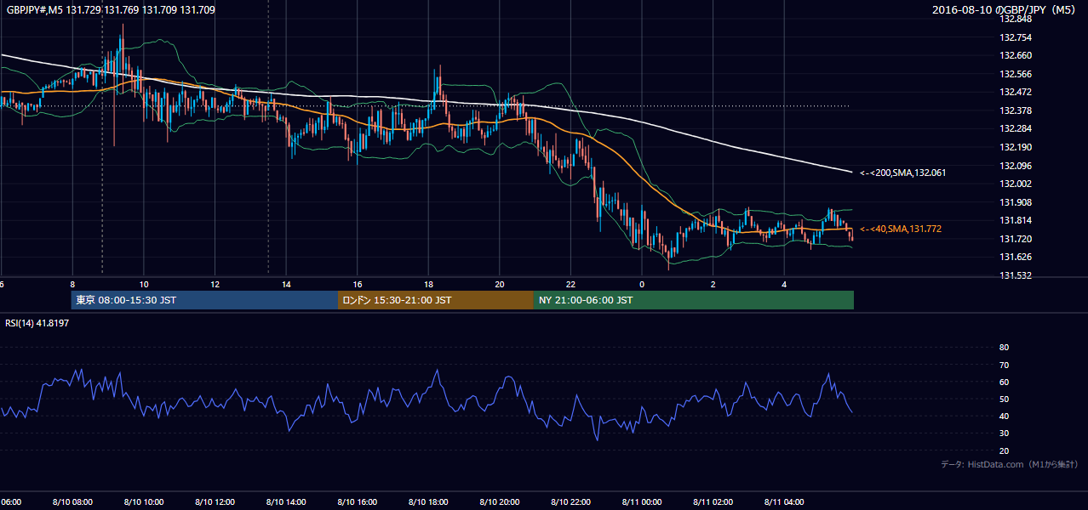Image resolution: width=1088 pixels, height=510 pixels.
Task: Click the 20 level on the RSI scale
Action: click(1004, 450)
